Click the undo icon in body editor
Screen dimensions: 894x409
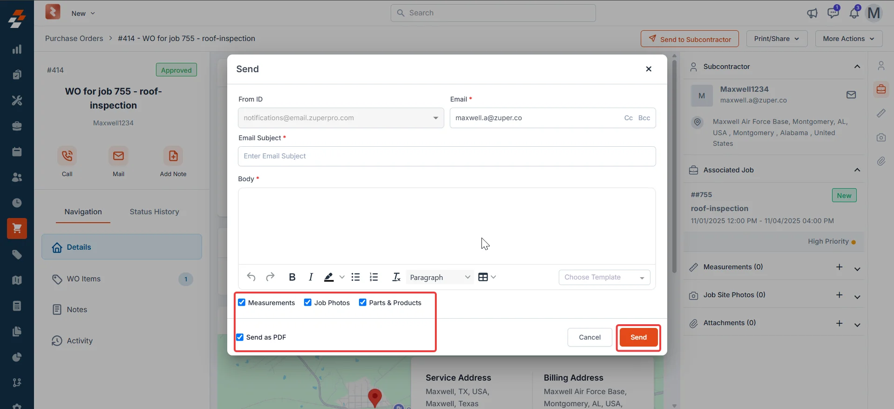pos(251,277)
